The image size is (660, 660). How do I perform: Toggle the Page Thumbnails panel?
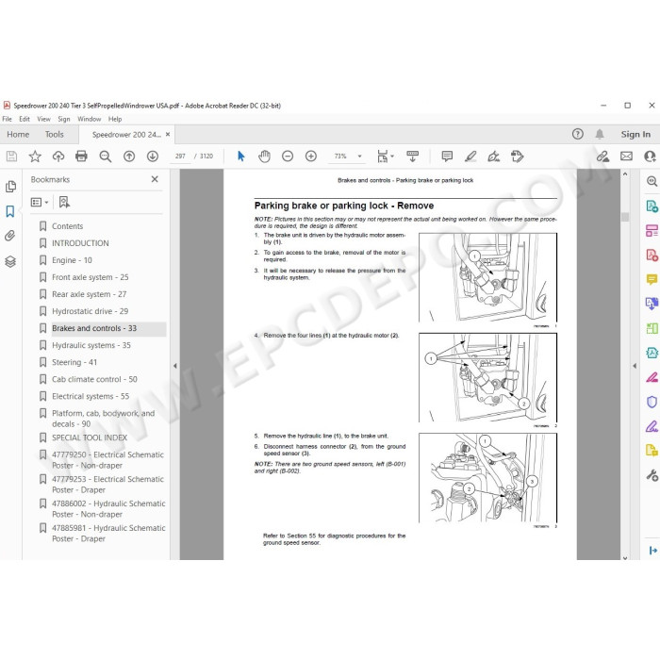(10, 186)
